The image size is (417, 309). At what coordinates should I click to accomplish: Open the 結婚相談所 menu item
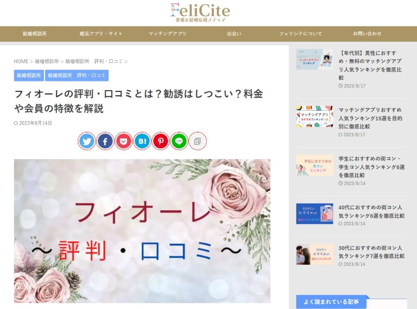[35, 33]
